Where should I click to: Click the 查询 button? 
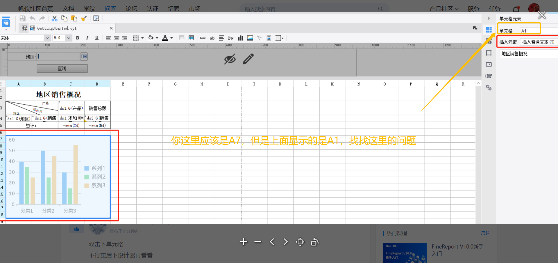click(x=62, y=68)
